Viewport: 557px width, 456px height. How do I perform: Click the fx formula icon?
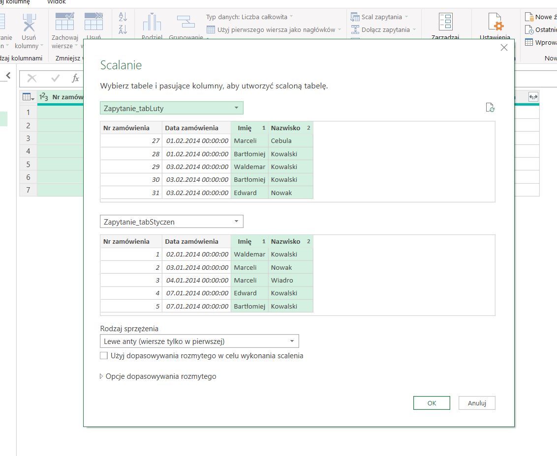(75, 78)
